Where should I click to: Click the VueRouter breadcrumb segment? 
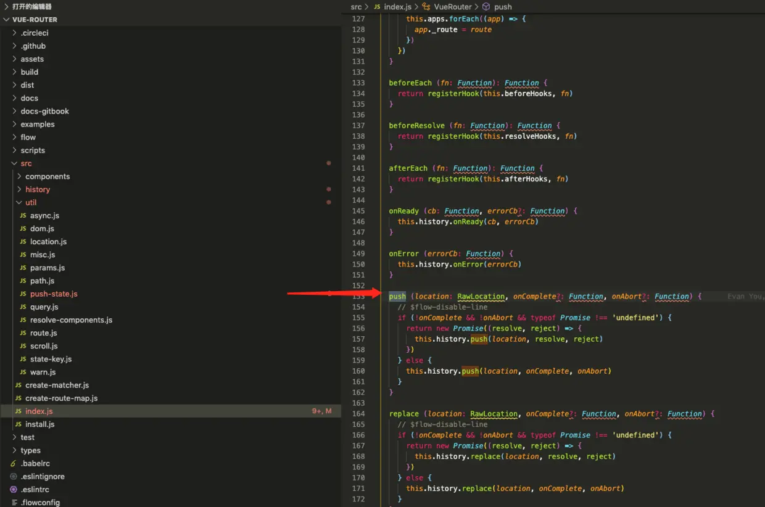tap(454, 7)
